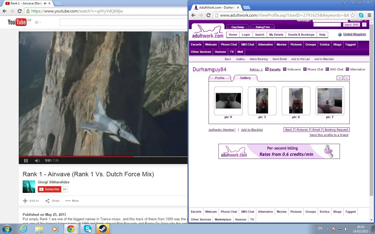Go to next gallery page arrow
Image resolution: width=375 pixels, height=234 pixels.
click(347, 78)
